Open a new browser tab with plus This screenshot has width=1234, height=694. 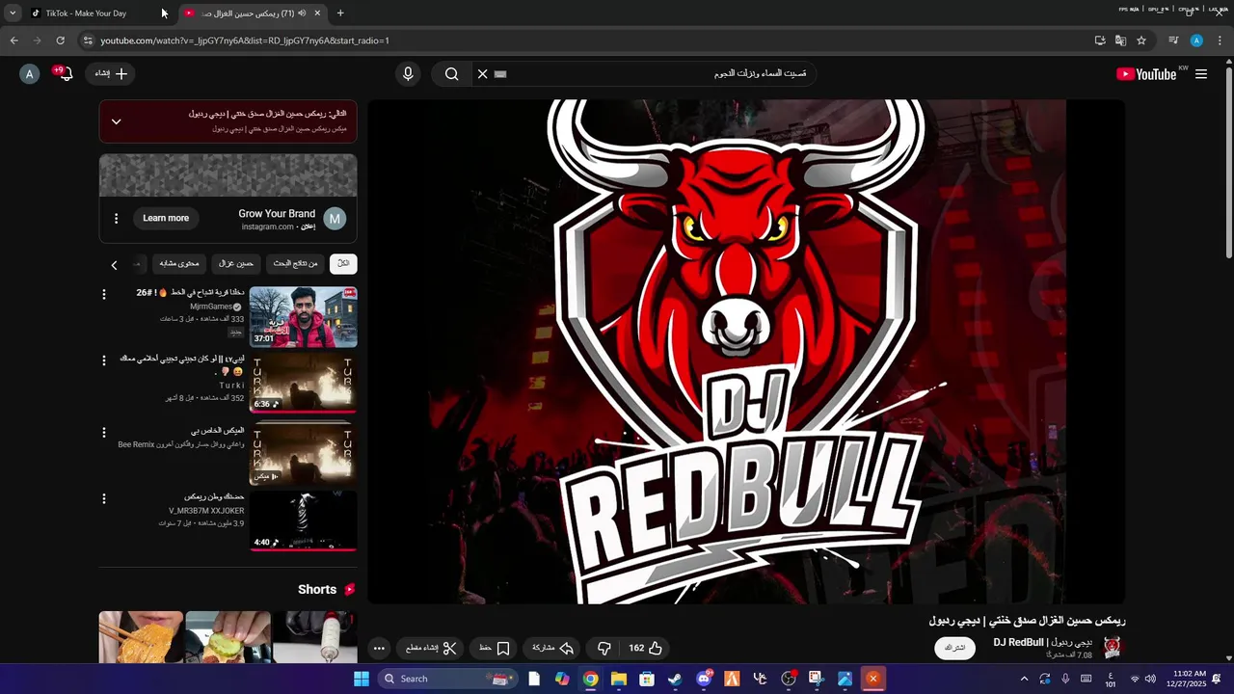point(340,13)
